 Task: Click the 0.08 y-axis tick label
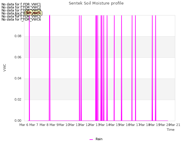pyautogui.click(x=18, y=36)
